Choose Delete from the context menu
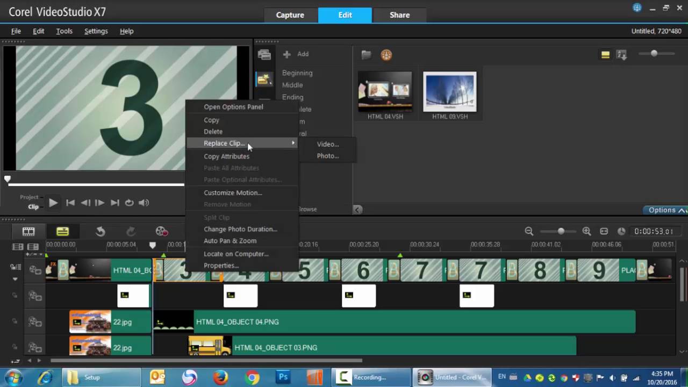 [x=213, y=132]
